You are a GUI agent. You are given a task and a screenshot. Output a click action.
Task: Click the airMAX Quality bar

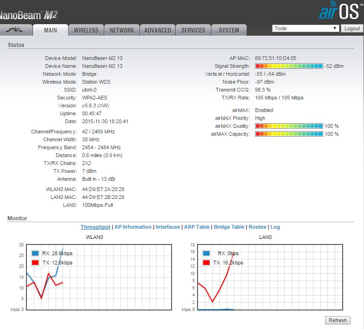[x=289, y=126]
